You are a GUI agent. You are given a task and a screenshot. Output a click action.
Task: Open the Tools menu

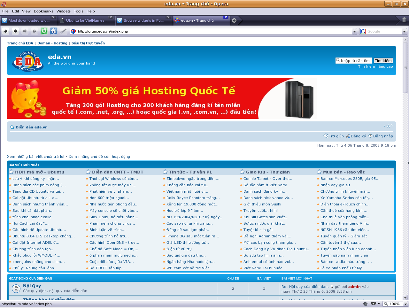click(78, 11)
